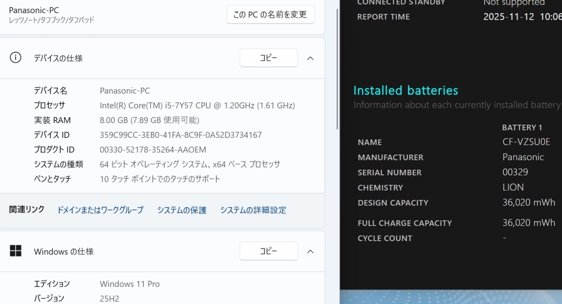
Task: Select serial number 00329 in battery report
Action: (x=515, y=172)
